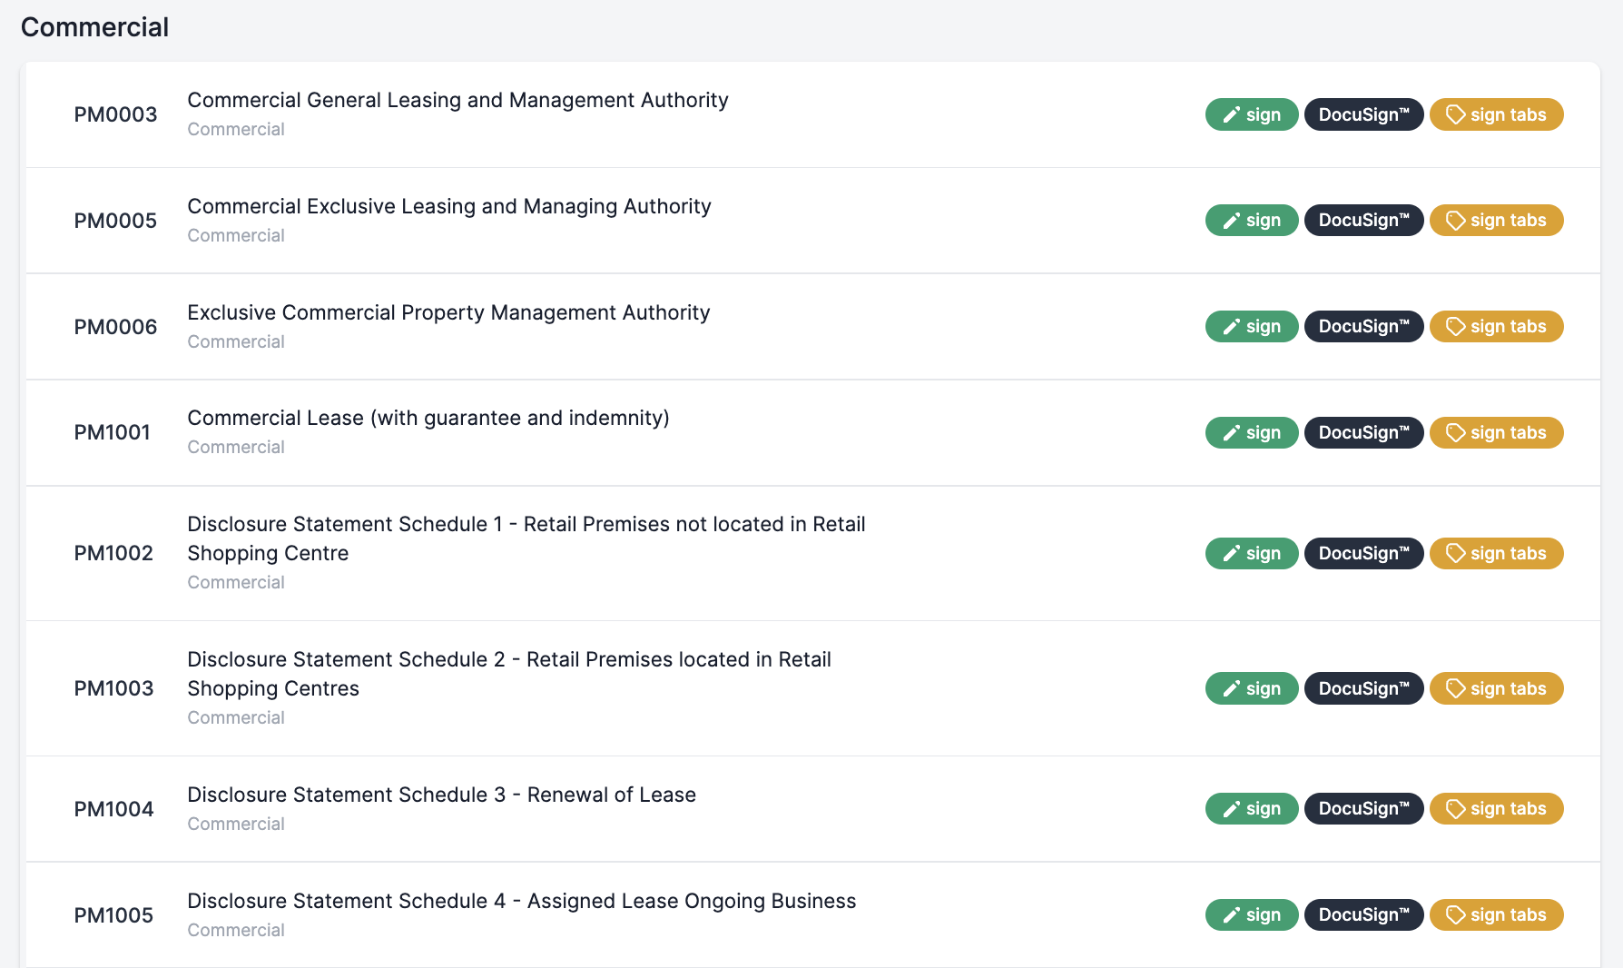This screenshot has height=968, width=1623.
Task: Click the pencil icon on PM1004 sign button
Action: point(1232,808)
